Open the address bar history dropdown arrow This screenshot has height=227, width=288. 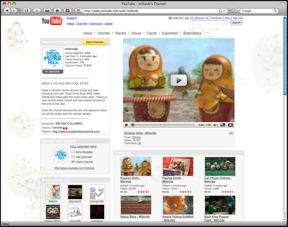coord(224,11)
